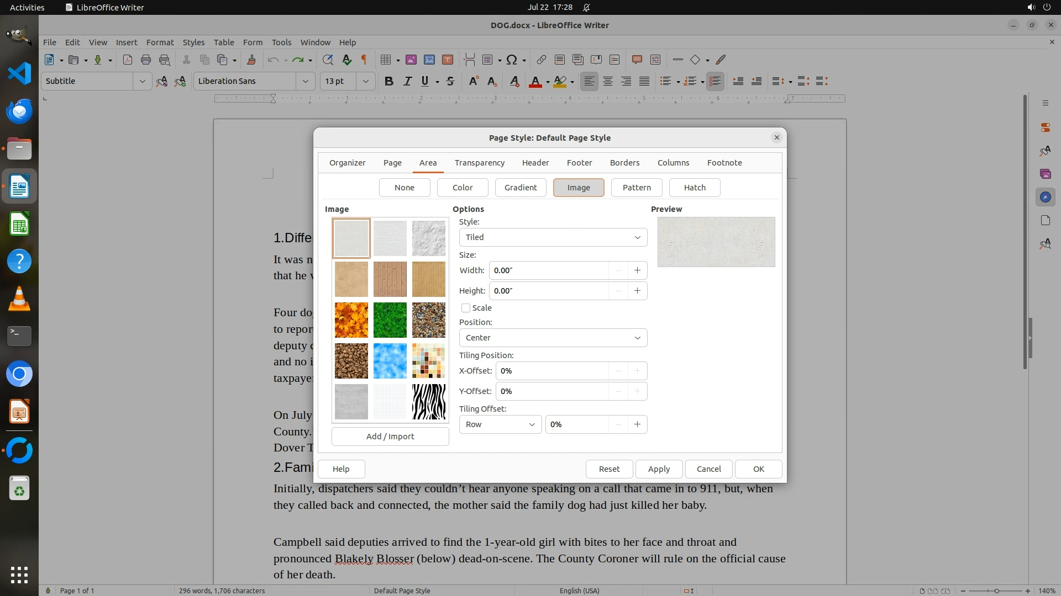Switch to the Transparency tab
This screenshot has height=596, width=1061.
(x=479, y=163)
